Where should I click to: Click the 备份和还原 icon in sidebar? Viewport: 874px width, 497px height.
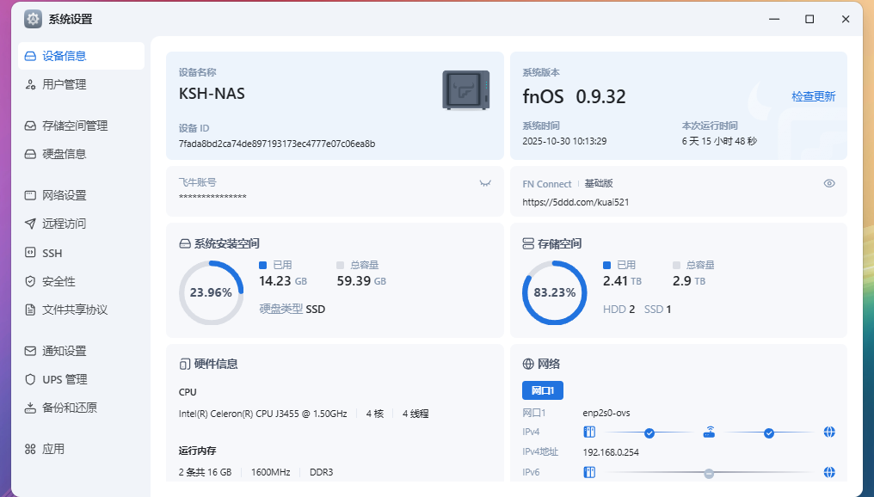coord(30,408)
